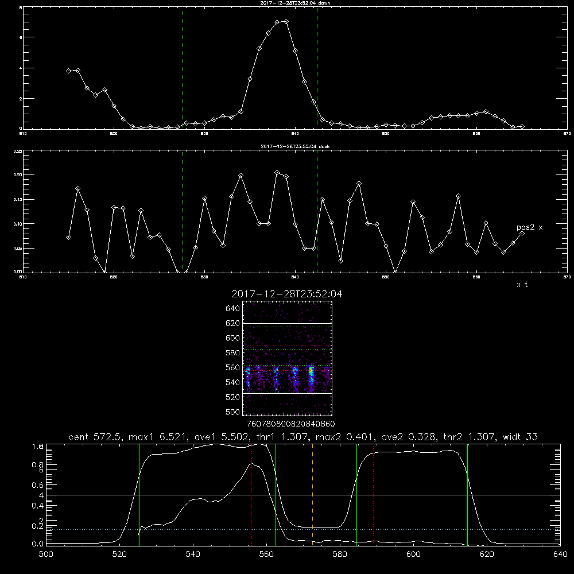Click the bottom plot x-axis label 620
The image size is (574, 574).
(487, 554)
